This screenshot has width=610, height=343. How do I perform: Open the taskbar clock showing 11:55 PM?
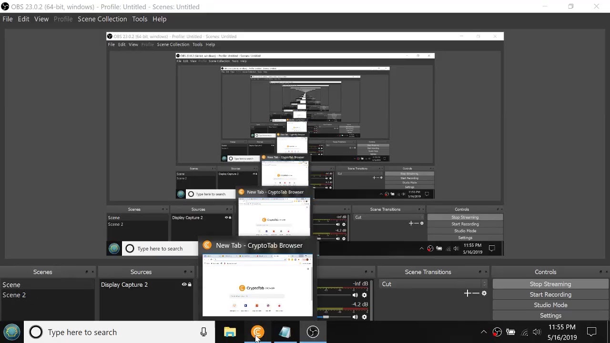(x=562, y=332)
